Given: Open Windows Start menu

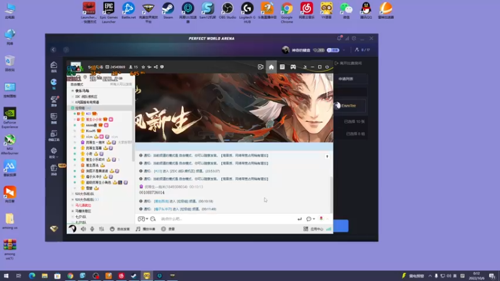Looking at the screenshot, I should [6, 275].
